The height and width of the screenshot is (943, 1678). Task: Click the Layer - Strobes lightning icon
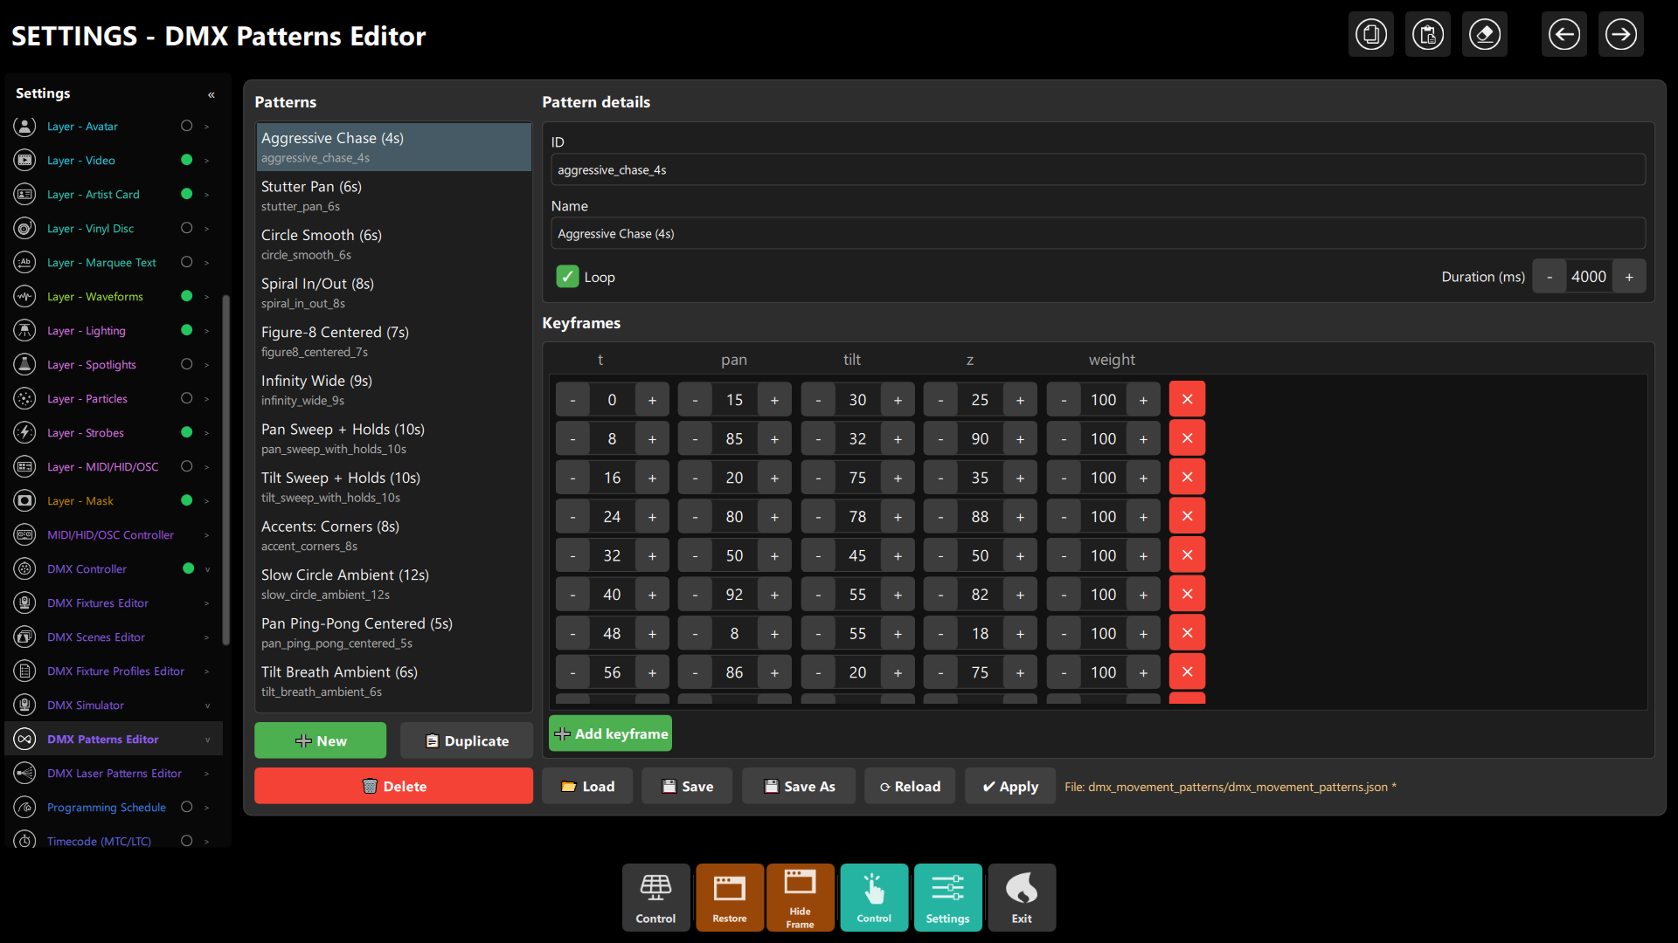(24, 433)
